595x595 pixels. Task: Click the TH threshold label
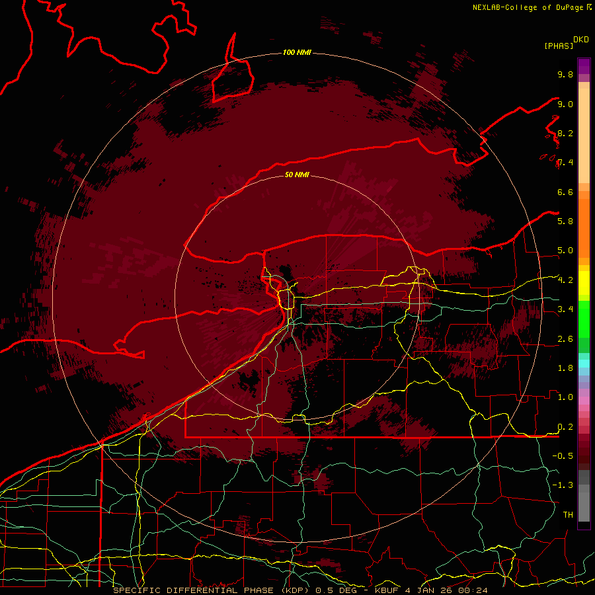coord(568,515)
